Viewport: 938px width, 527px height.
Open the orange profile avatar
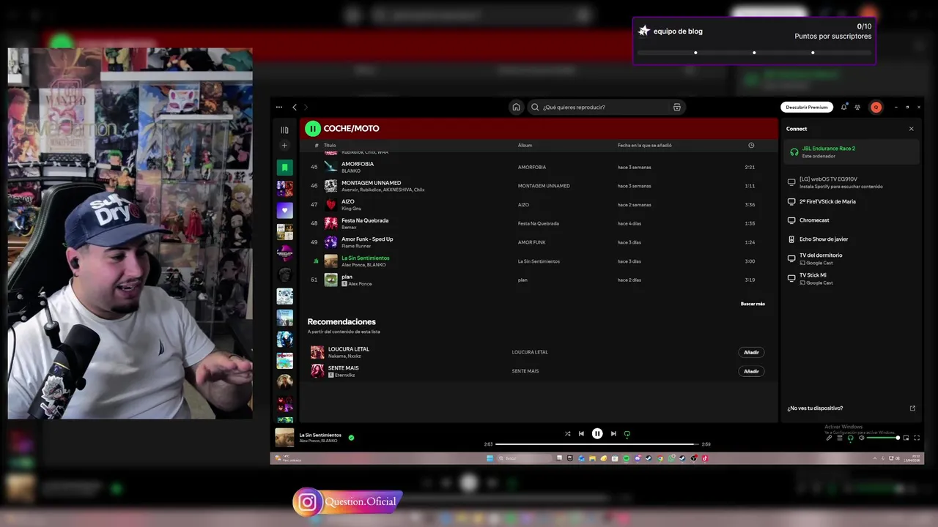pyautogui.click(x=876, y=107)
